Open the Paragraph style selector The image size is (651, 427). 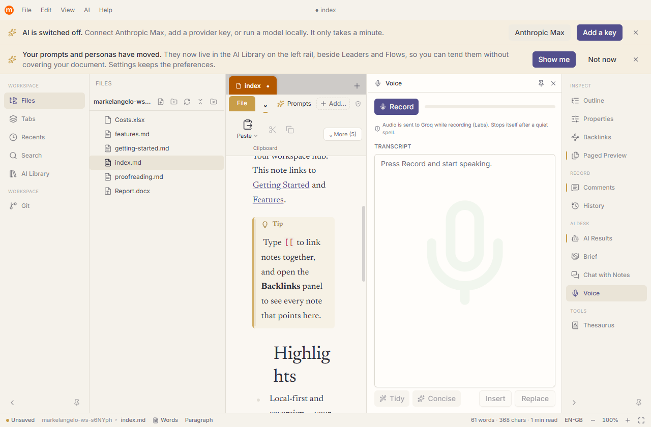pos(199,420)
